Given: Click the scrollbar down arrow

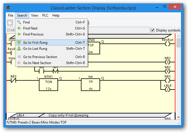Looking at the screenshot, I should pyautogui.click(x=178, y=117).
